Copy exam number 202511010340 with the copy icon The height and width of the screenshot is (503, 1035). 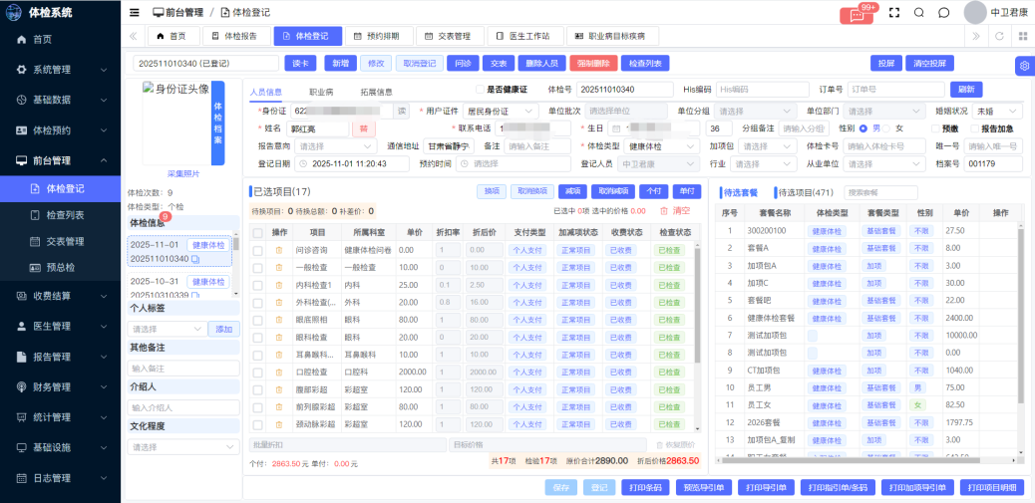tap(195, 259)
